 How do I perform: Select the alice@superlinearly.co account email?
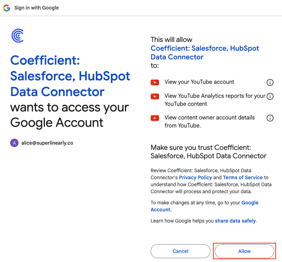coord(47,143)
